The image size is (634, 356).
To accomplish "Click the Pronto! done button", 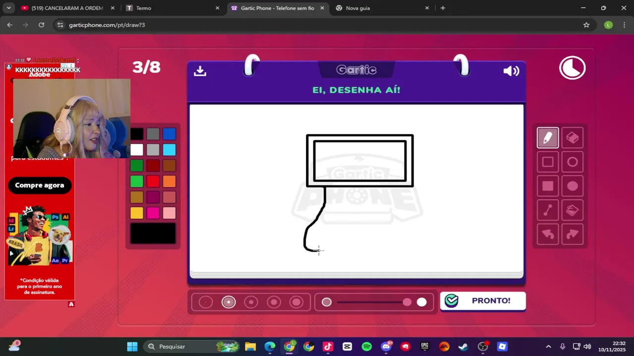I will [483, 301].
